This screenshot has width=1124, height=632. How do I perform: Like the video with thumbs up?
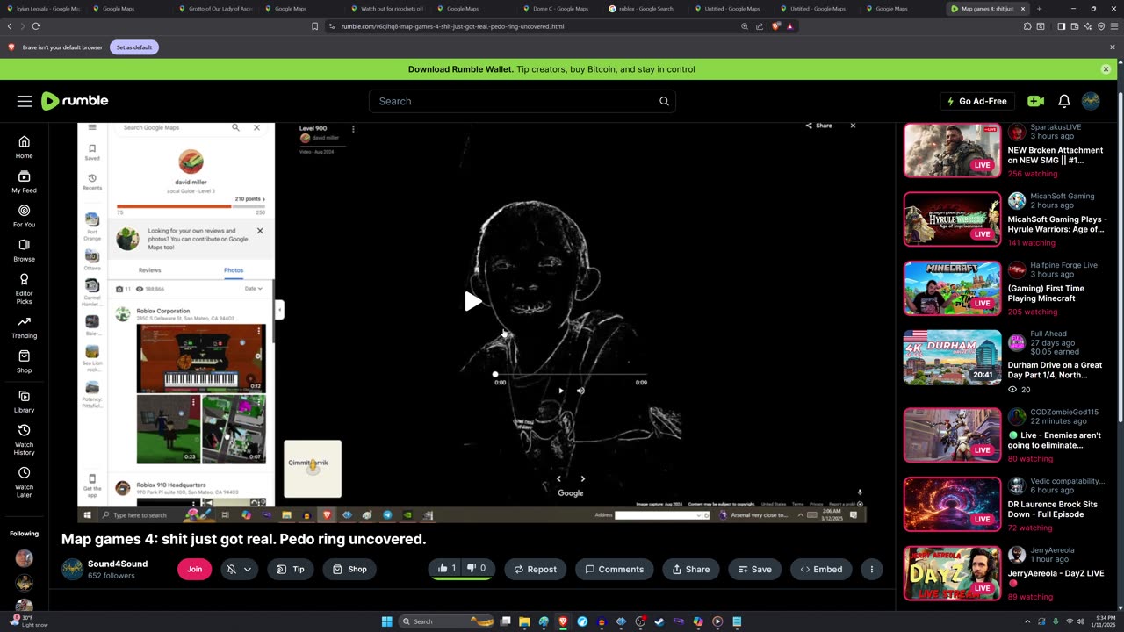[446, 569]
